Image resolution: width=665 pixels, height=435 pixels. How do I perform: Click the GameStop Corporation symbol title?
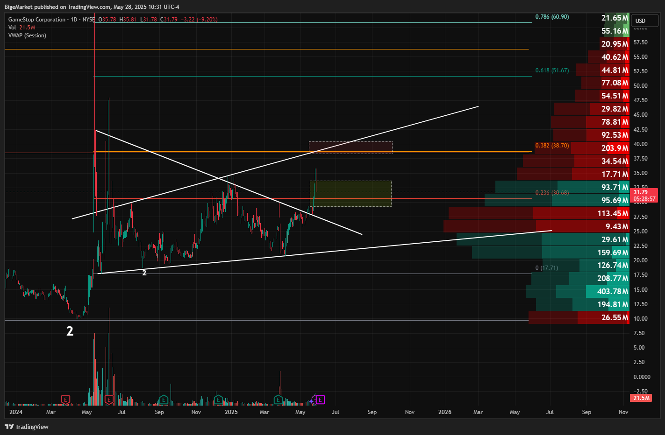pyautogui.click(x=37, y=20)
